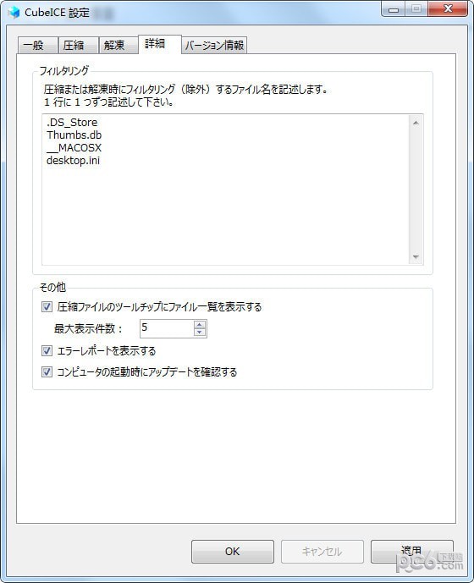Click the 適用 button

(412, 552)
